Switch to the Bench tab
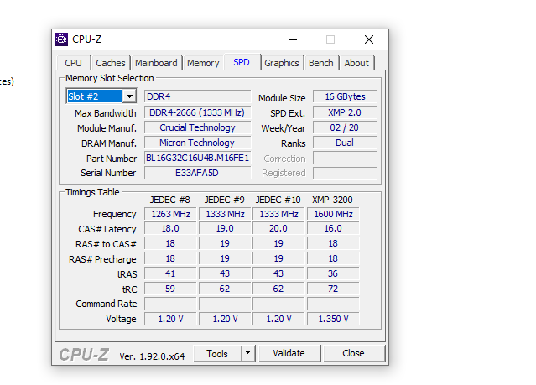 [321, 63]
